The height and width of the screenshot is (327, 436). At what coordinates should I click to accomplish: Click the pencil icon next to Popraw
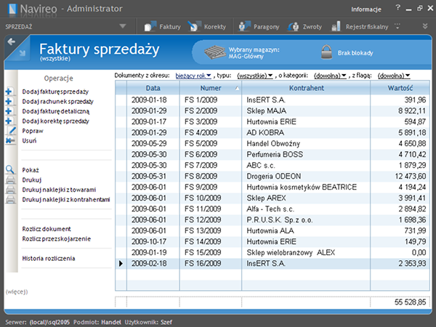(10, 131)
